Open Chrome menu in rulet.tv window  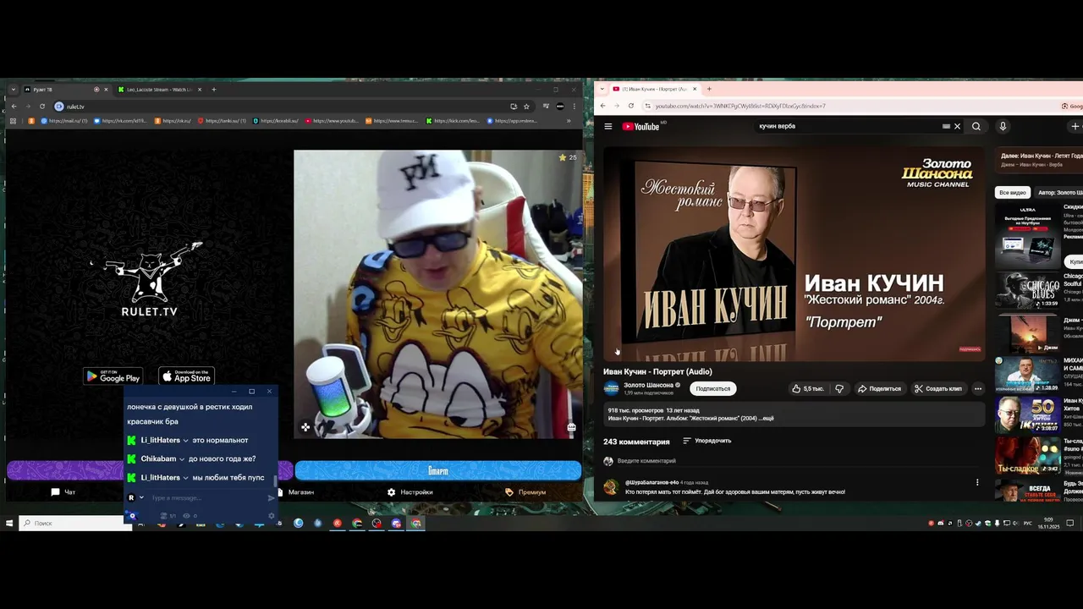[574, 107]
